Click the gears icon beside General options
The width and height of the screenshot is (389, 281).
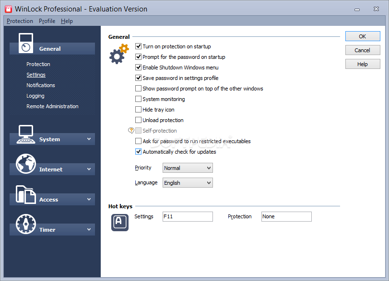[x=119, y=54]
